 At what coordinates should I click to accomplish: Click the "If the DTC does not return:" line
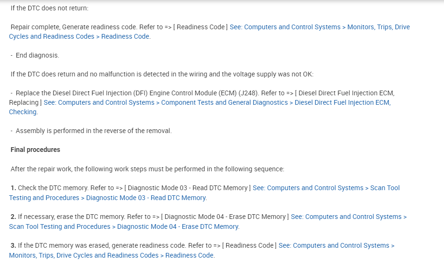tap(49, 8)
